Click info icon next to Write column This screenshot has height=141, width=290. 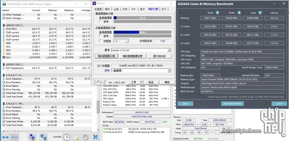239,12
